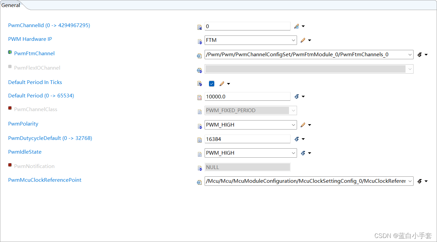
Task: Click the document icon left of PwmIdleState combo
Action: (x=200, y=154)
